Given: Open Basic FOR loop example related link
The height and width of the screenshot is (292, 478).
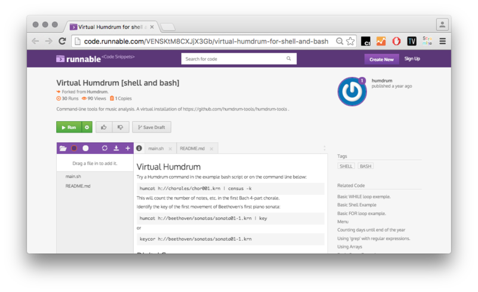Looking at the screenshot, I should tap(361, 213).
